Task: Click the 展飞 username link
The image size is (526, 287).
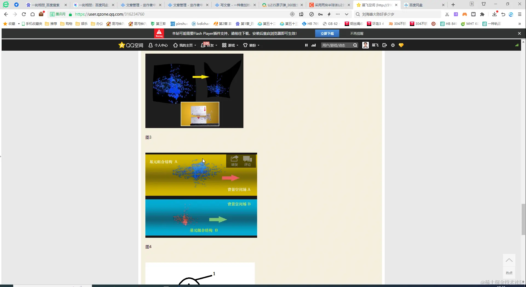Action: tap(375, 45)
